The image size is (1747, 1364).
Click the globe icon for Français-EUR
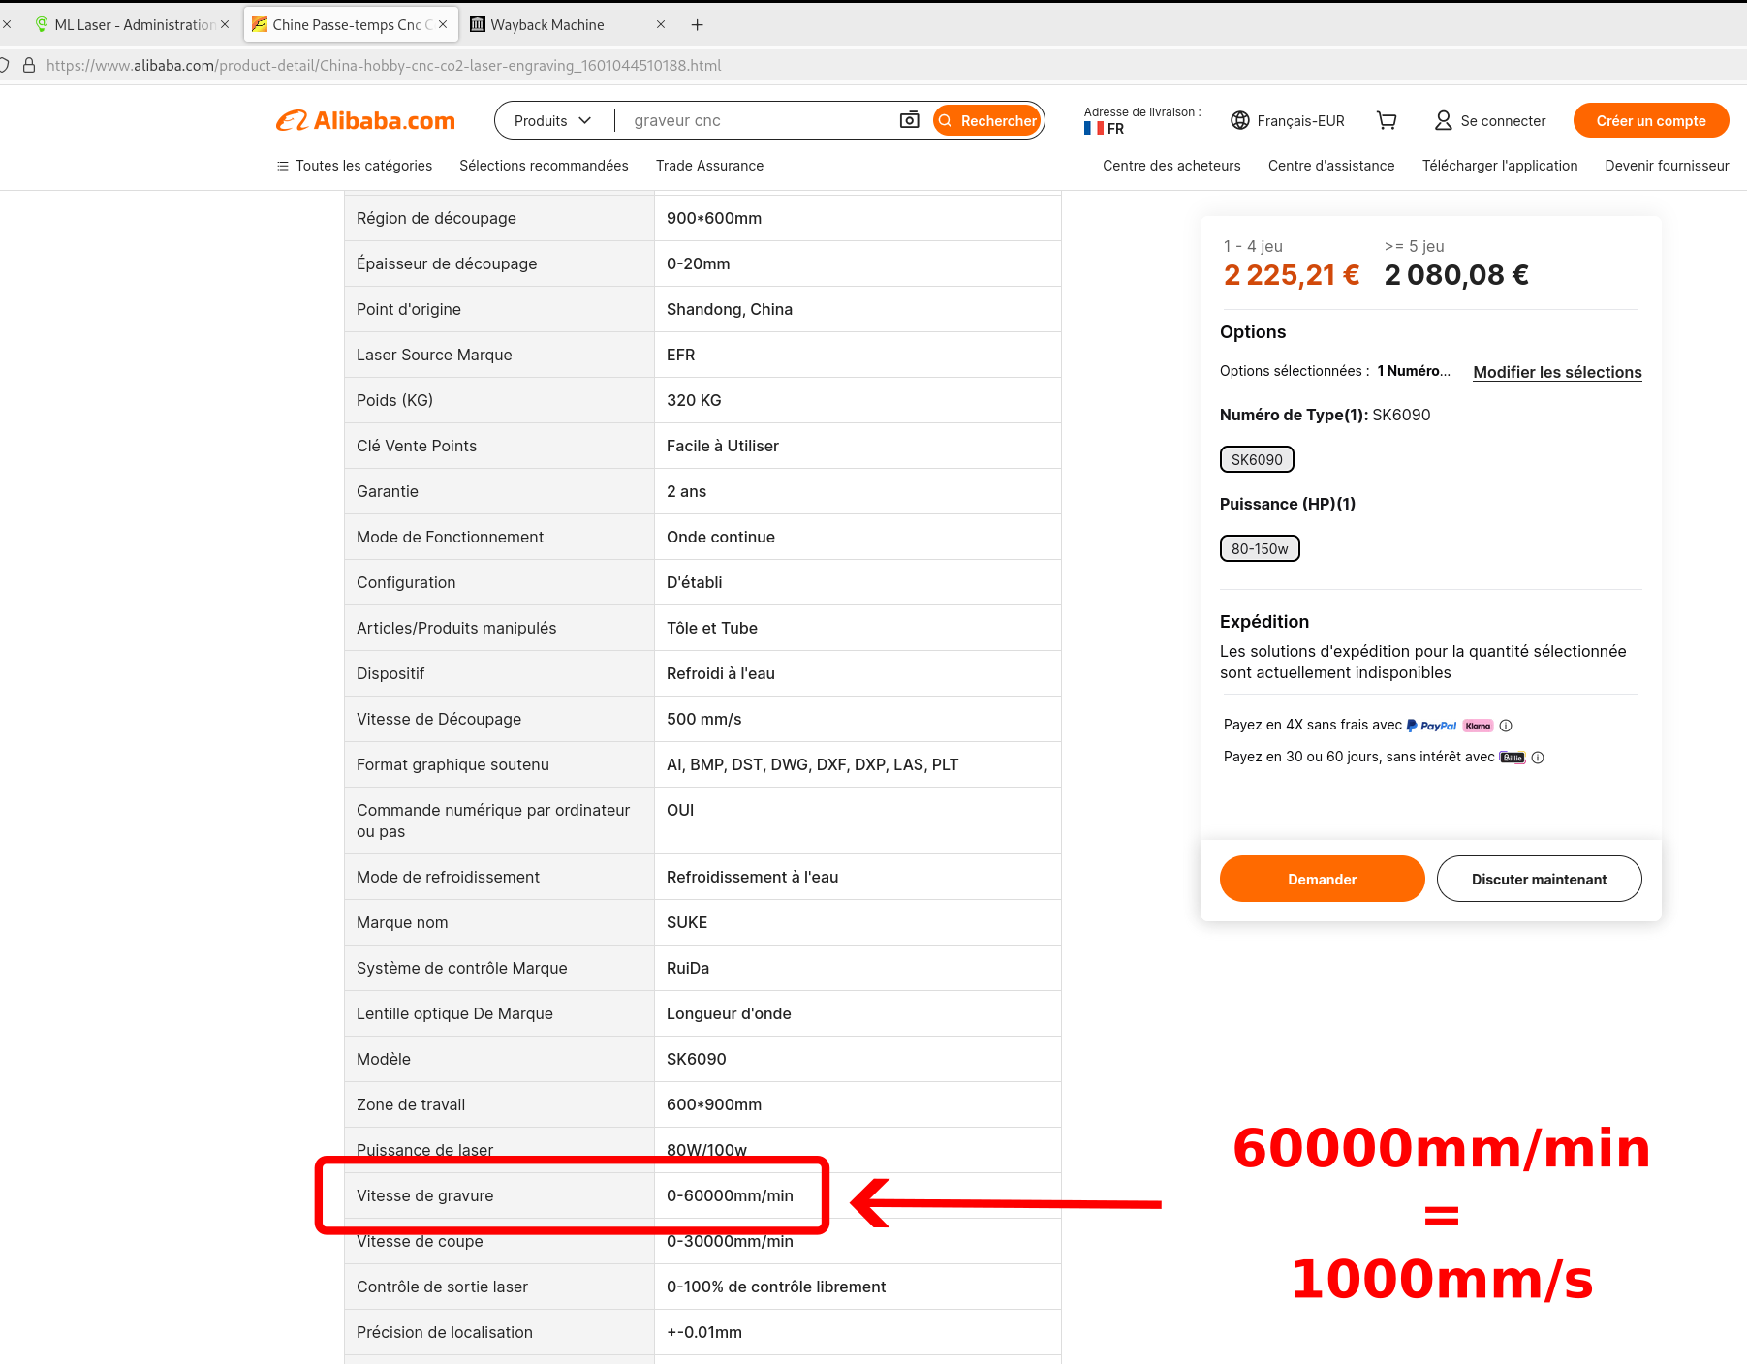coord(1240,120)
